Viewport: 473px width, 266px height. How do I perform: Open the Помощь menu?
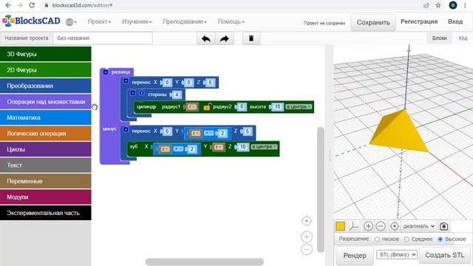click(231, 21)
